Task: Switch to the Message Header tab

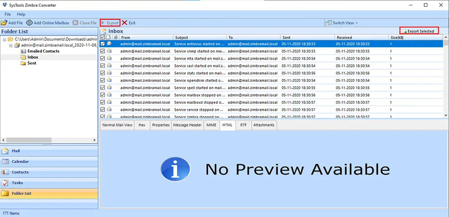Action: pyautogui.click(x=187, y=125)
